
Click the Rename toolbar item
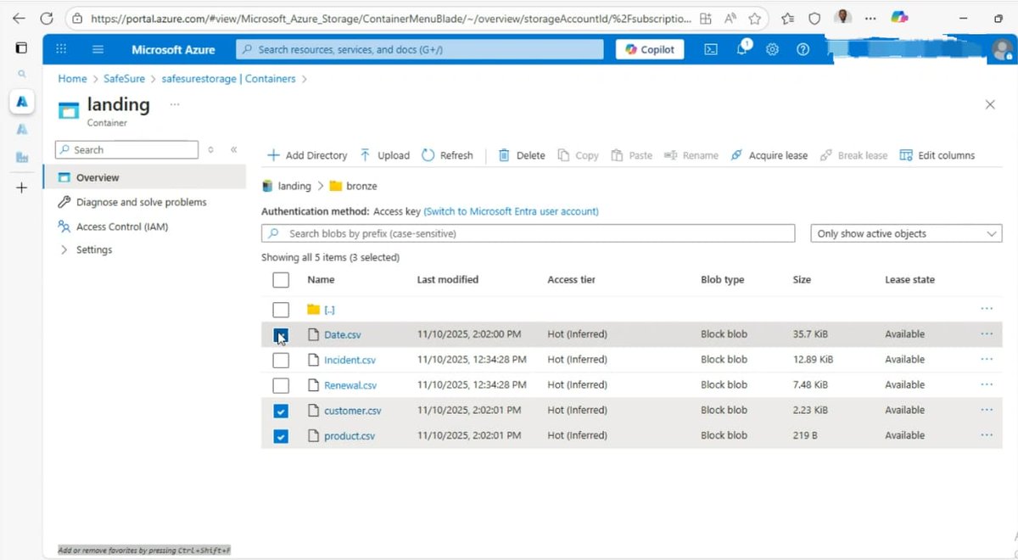[x=691, y=155]
